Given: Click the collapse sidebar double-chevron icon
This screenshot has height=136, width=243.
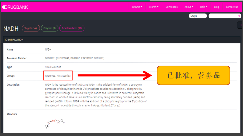Looking at the screenshot, I should click(x=240, y=25).
